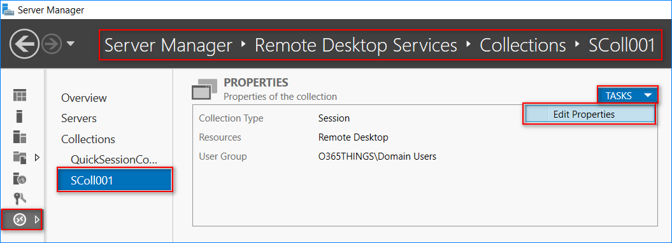This screenshot has width=672, height=243.
Task: Click the User Group label
Action: click(x=223, y=156)
